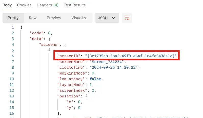Switch to Raw response view
203x118 pixels.
click(33, 18)
